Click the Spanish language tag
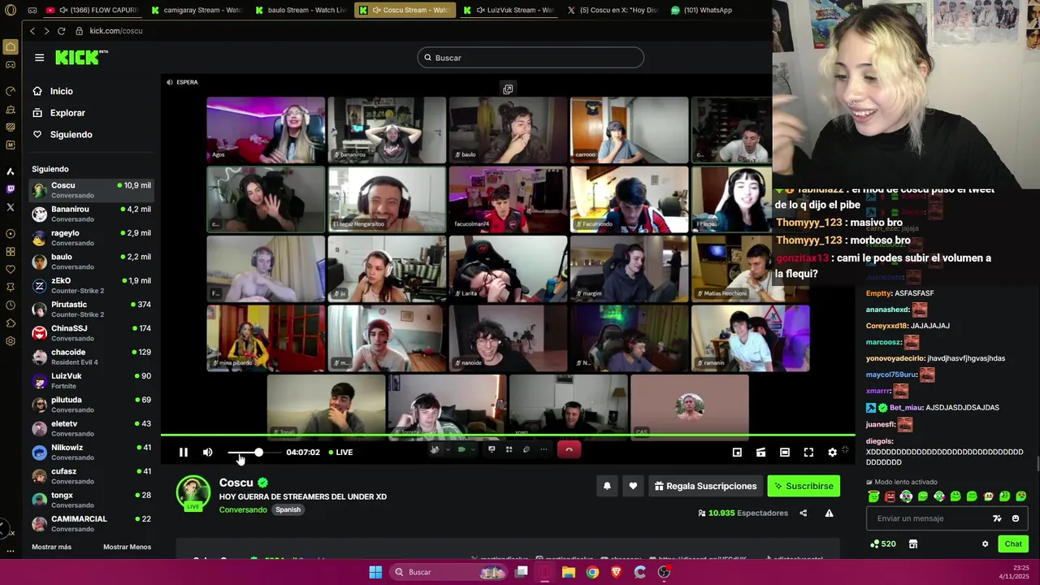The width and height of the screenshot is (1040, 585). [x=288, y=509]
